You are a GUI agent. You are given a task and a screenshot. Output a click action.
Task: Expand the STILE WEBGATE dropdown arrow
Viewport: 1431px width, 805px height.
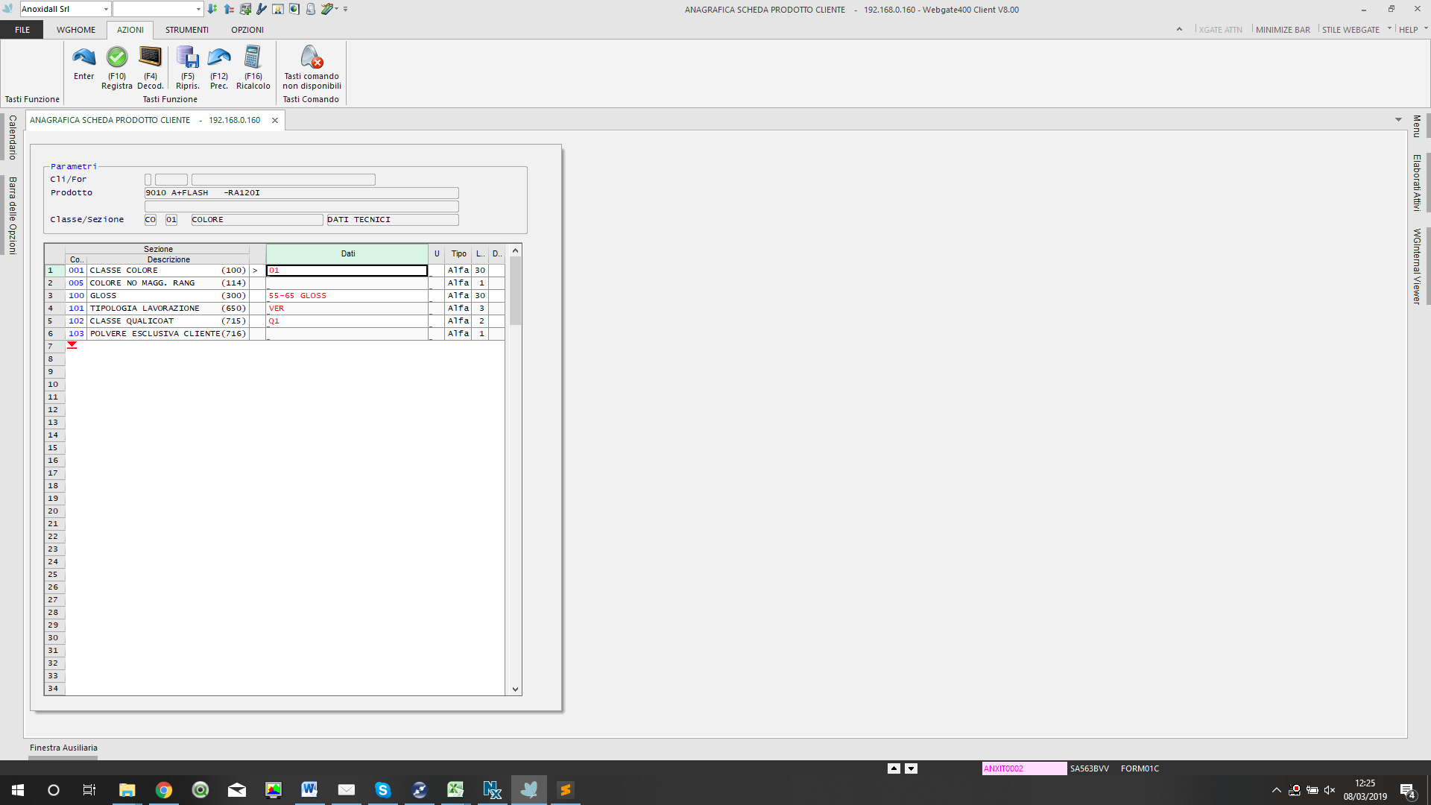[1389, 29]
